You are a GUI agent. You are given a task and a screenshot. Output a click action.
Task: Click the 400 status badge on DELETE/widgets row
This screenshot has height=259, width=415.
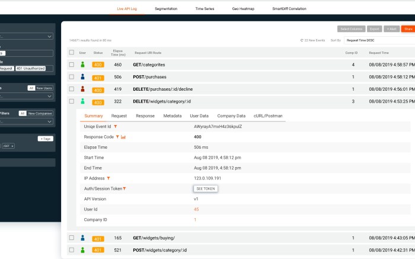pyautogui.click(x=98, y=102)
